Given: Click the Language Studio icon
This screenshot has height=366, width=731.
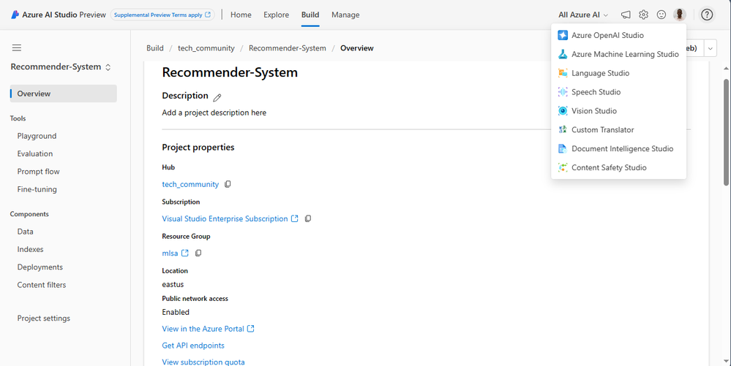Looking at the screenshot, I should tap(563, 73).
